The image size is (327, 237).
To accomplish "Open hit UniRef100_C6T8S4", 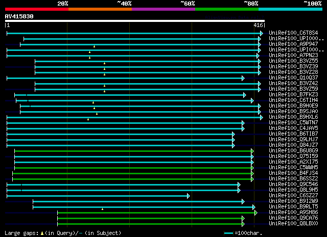I will click(x=293, y=33).
